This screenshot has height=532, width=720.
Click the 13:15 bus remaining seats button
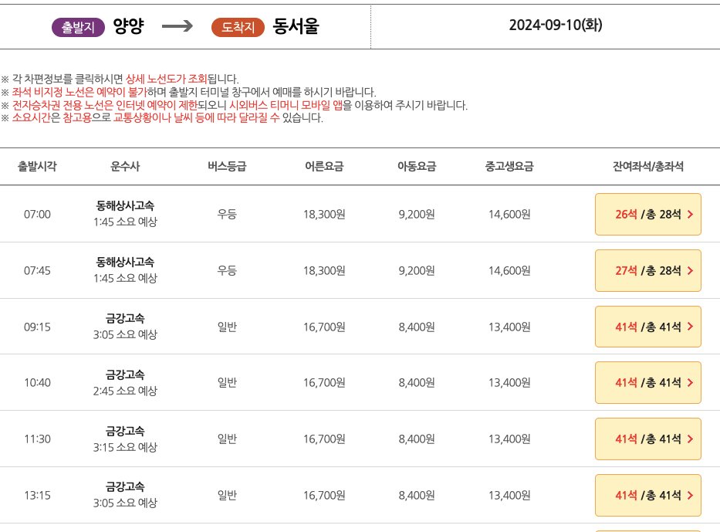tap(647, 494)
